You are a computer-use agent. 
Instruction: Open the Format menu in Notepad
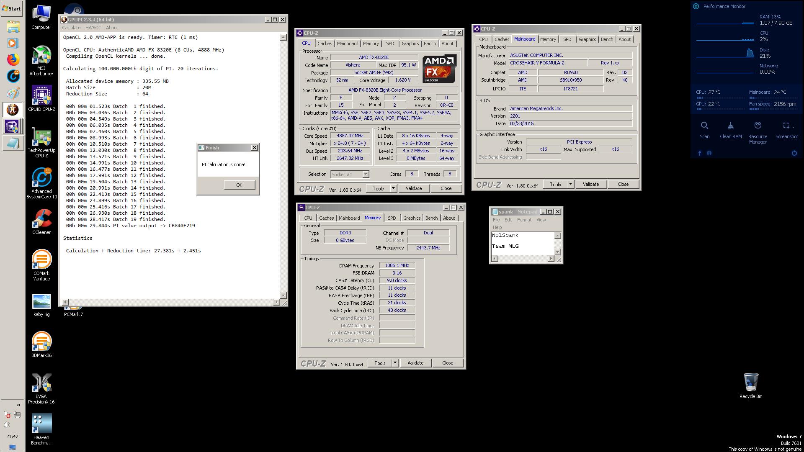point(524,220)
